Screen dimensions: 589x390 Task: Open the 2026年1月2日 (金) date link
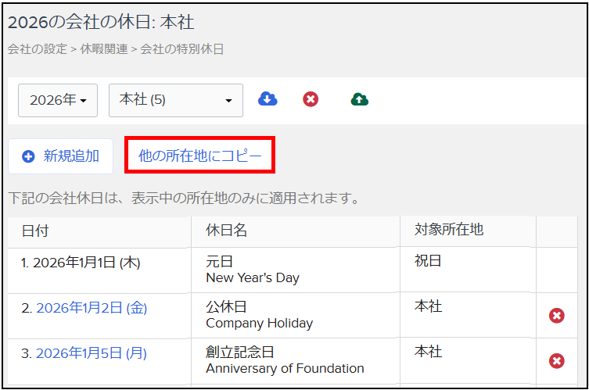pyautogui.click(x=92, y=308)
